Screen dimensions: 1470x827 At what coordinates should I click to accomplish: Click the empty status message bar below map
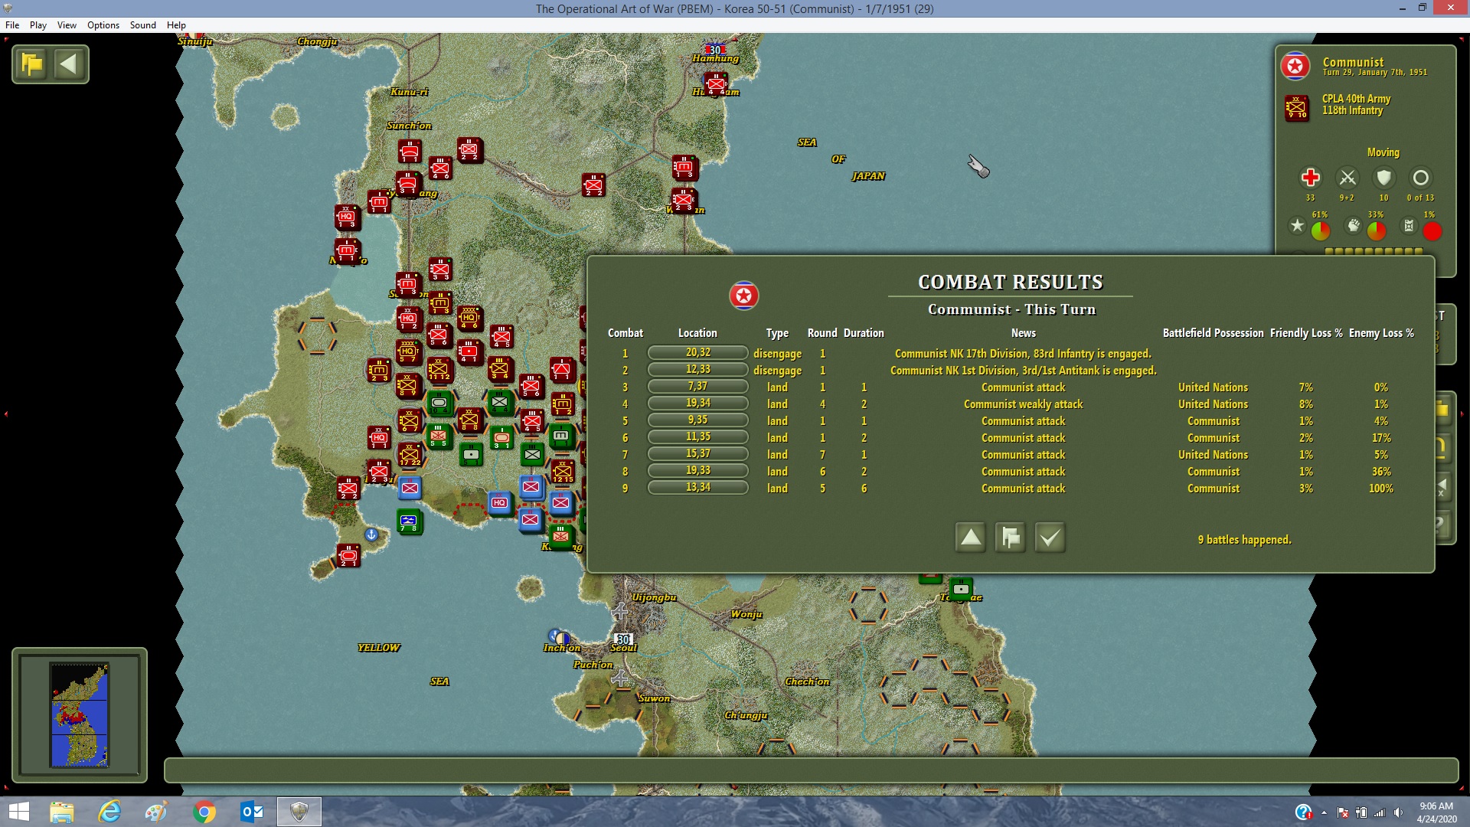point(812,770)
